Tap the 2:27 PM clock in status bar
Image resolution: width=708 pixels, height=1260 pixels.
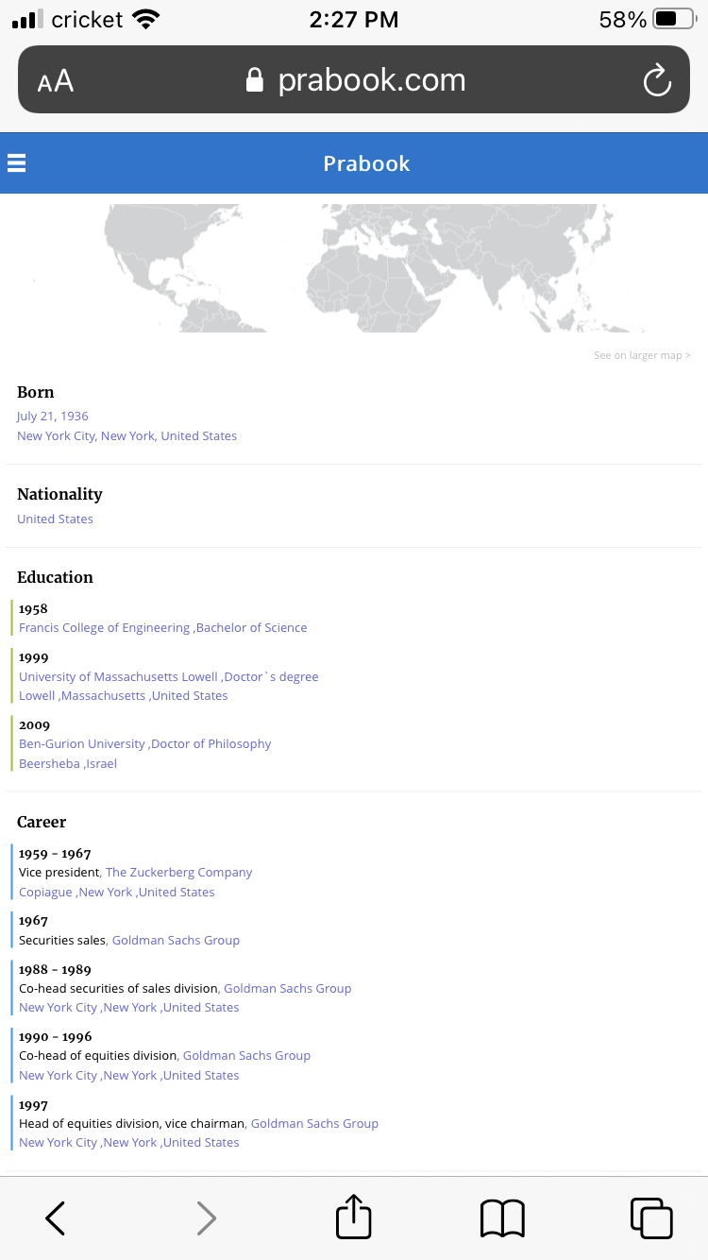click(354, 19)
